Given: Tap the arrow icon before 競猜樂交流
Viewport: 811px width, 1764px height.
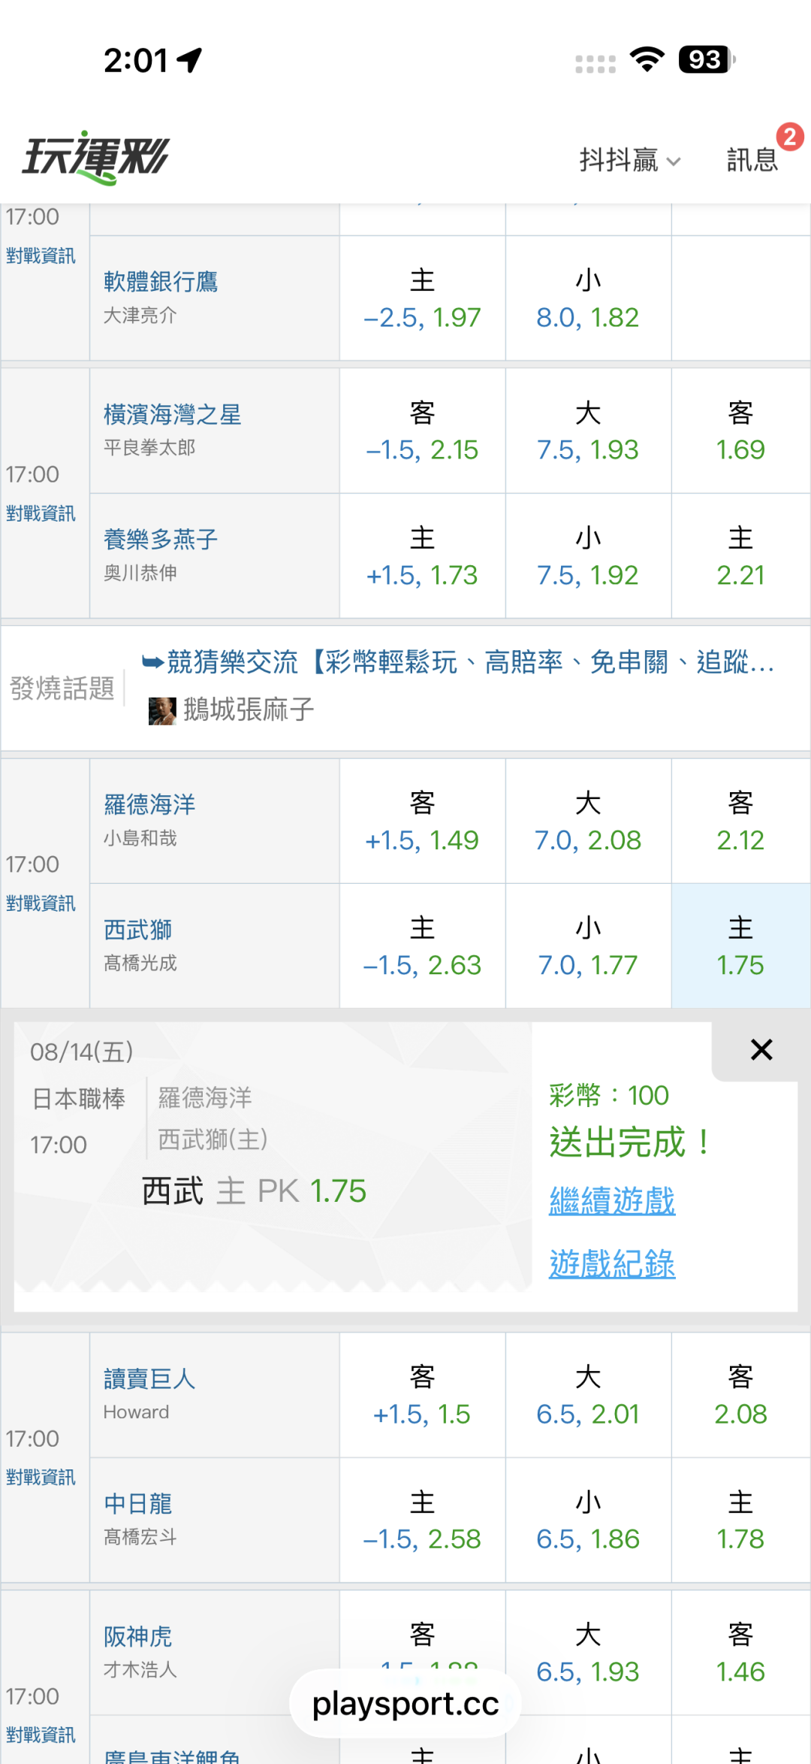Looking at the screenshot, I should 152,662.
